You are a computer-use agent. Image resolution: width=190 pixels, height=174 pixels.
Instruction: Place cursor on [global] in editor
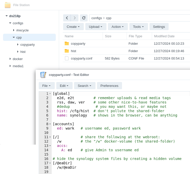point(61,94)
